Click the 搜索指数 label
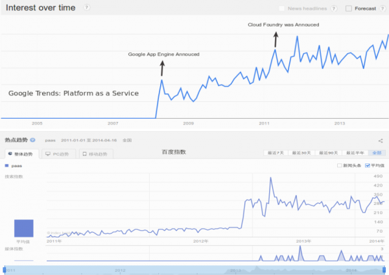The height and width of the screenshot is (275, 389). point(14,176)
